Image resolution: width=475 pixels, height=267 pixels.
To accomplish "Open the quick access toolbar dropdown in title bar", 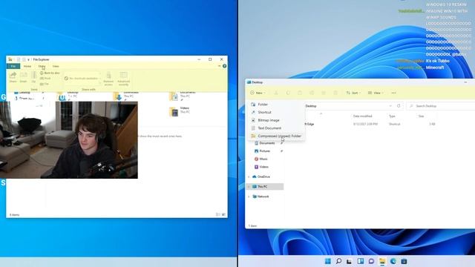I will coord(28,59).
